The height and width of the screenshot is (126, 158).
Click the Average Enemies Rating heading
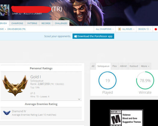click(x=41, y=104)
